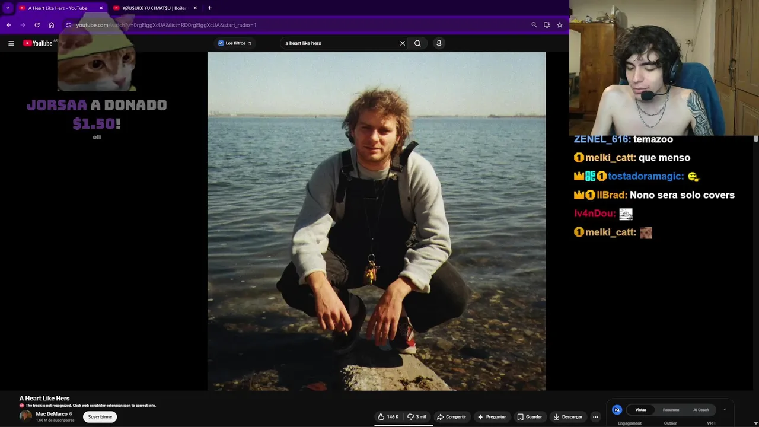
Task: Click the search magnifier button
Action: click(x=417, y=43)
